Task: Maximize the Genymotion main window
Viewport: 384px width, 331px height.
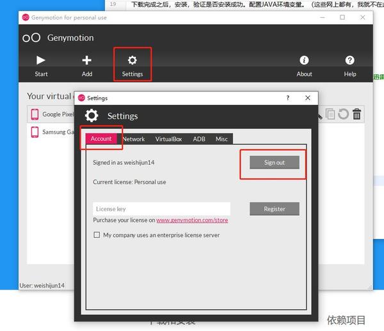Action: pyautogui.click(x=342, y=18)
